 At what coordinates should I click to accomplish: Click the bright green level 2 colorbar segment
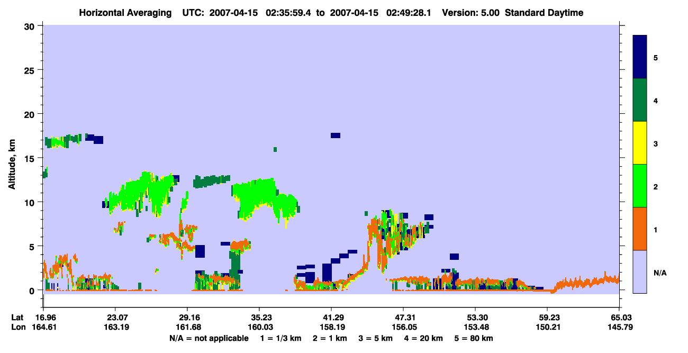(640, 186)
